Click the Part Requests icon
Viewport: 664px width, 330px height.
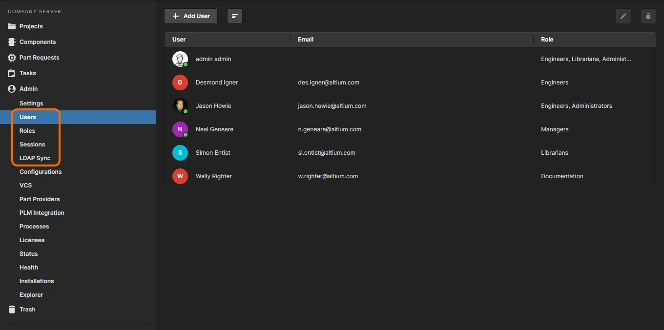(x=12, y=58)
